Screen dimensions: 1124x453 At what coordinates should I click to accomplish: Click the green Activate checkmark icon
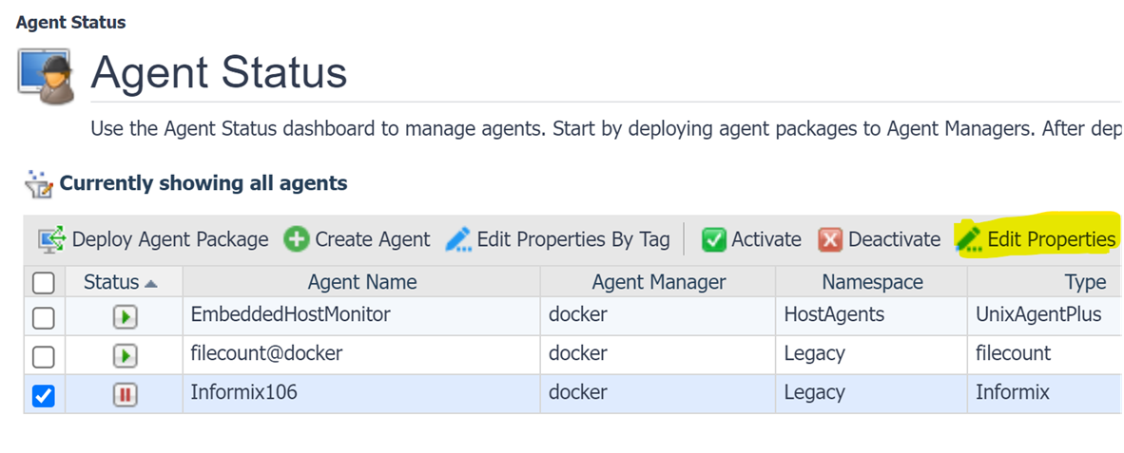pyautogui.click(x=714, y=239)
